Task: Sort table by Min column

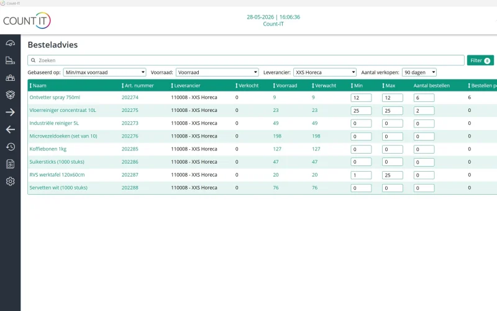Action: point(357,86)
